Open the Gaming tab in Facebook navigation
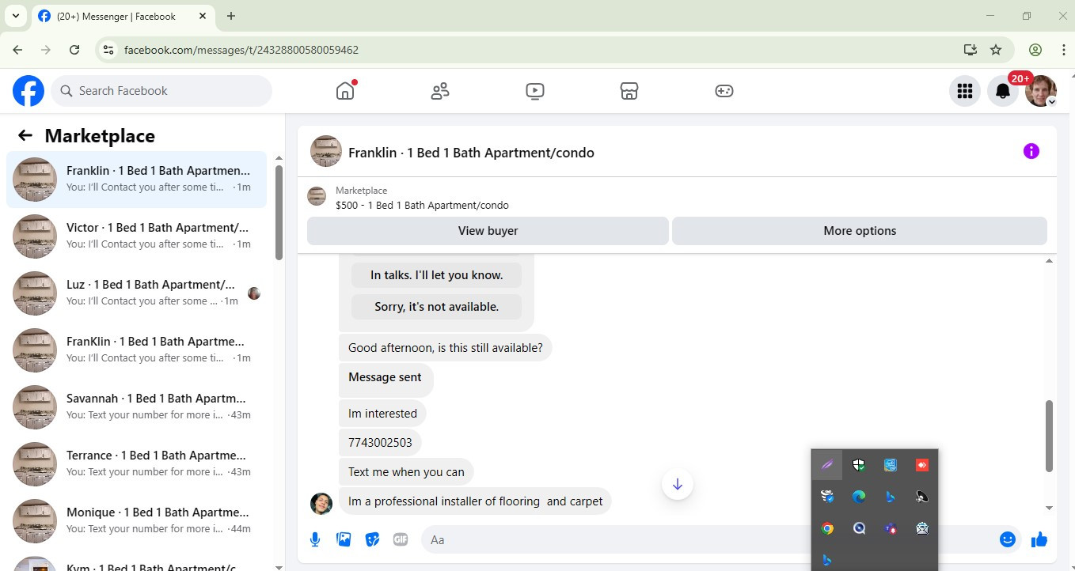The width and height of the screenshot is (1075, 571). [724, 91]
